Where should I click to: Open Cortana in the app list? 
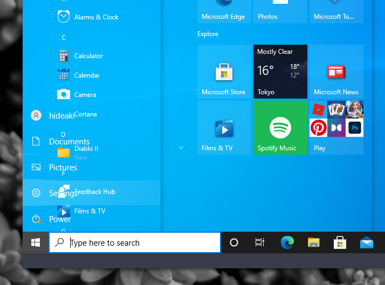85,114
